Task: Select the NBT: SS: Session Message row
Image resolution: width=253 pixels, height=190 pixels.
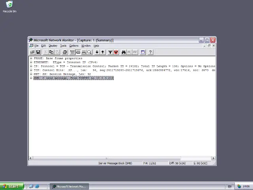Action: [x=62, y=74]
